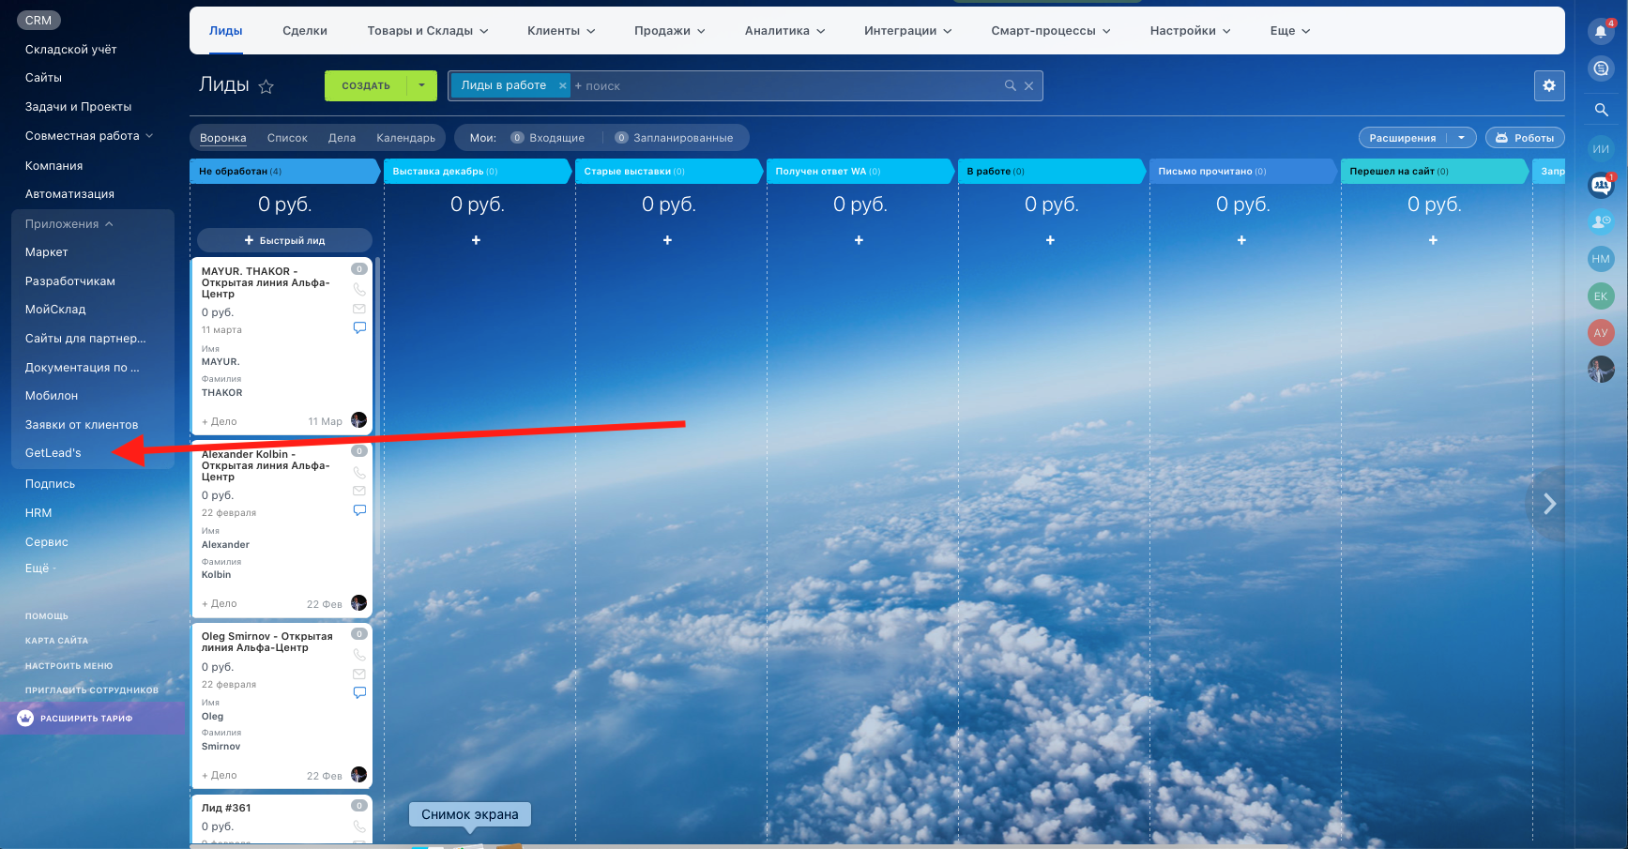Open the СОЗДАТЬ button dropdown arrow
The height and width of the screenshot is (849, 1628).
tap(422, 85)
